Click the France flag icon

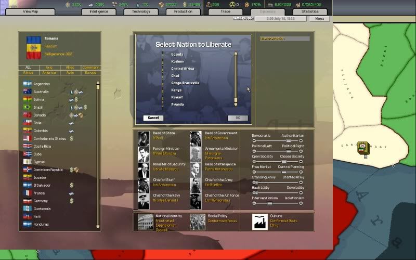coord(28,193)
